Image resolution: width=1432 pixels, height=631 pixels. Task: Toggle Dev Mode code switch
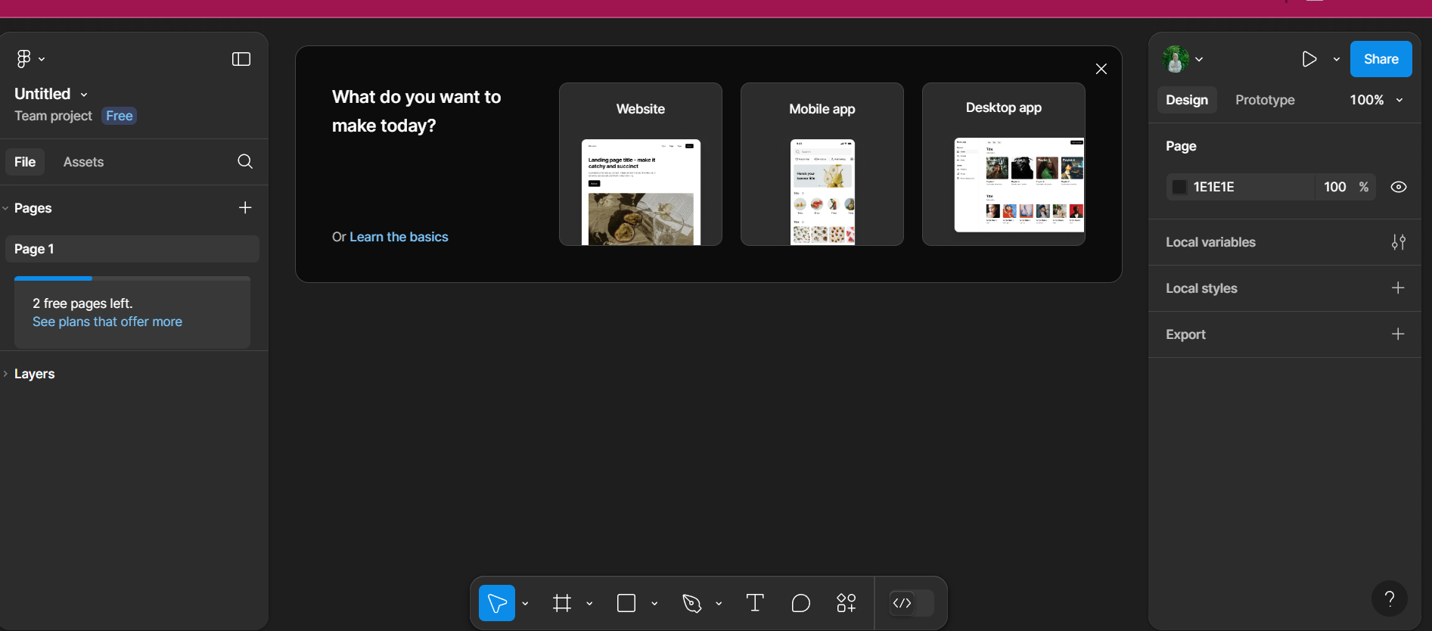point(912,603)
